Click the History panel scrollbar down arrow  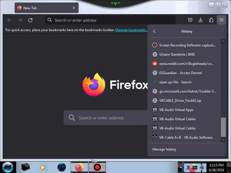point(223,139)
